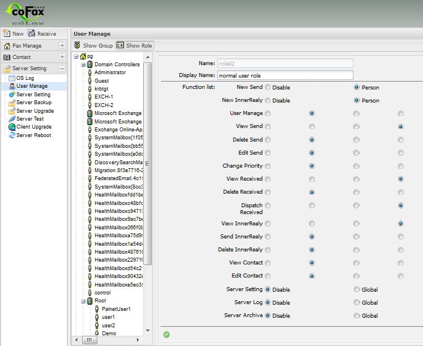Click the Server Setting gear icon
The image size is (423, 346).
click(x=12, y=95)
